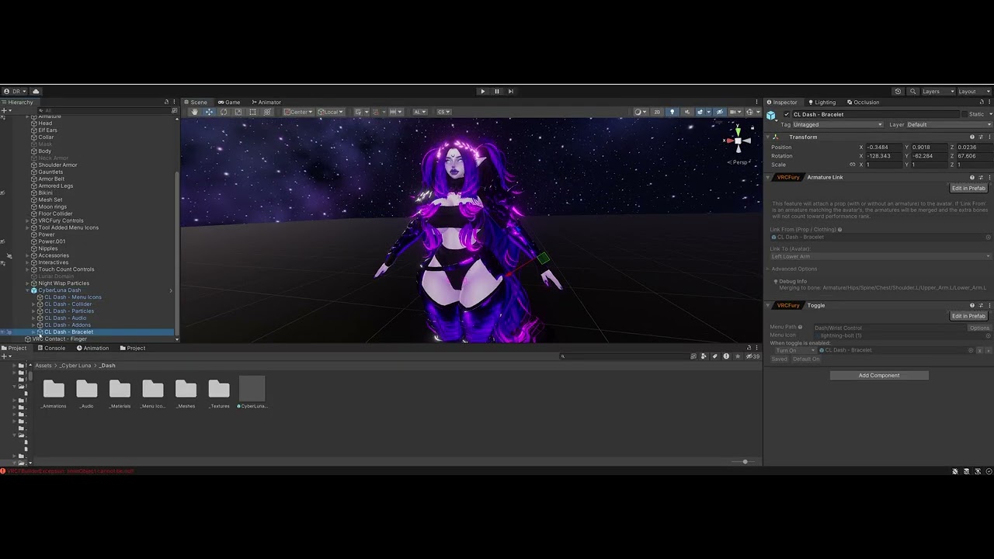
Task: Click Edit in Prefab for Toggle component
Action: [x=968, y=316]
